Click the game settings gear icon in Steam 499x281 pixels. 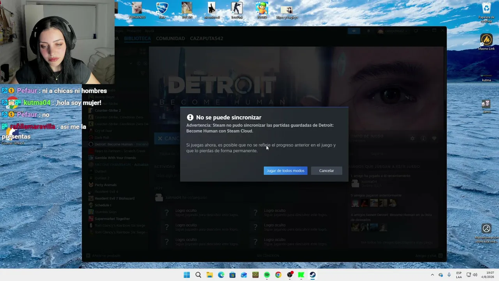412,138
